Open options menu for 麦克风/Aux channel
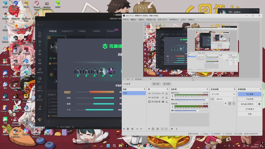Image resolution: width=265 pixels, height=149 pixels. click(x=172, y=96)
